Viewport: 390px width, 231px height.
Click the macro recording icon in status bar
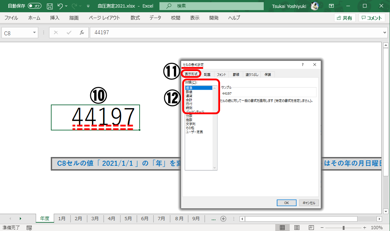click(x=29, y=228)
